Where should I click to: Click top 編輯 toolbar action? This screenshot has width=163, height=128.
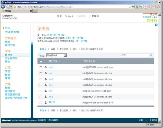click(53, 49)
